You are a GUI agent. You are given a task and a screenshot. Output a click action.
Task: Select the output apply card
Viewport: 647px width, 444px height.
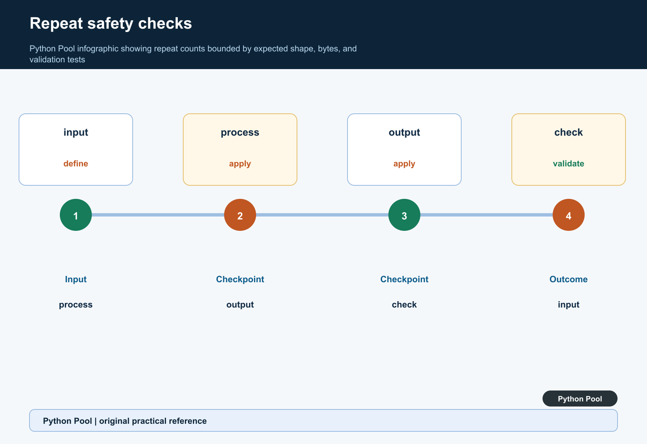pos(404,150)
